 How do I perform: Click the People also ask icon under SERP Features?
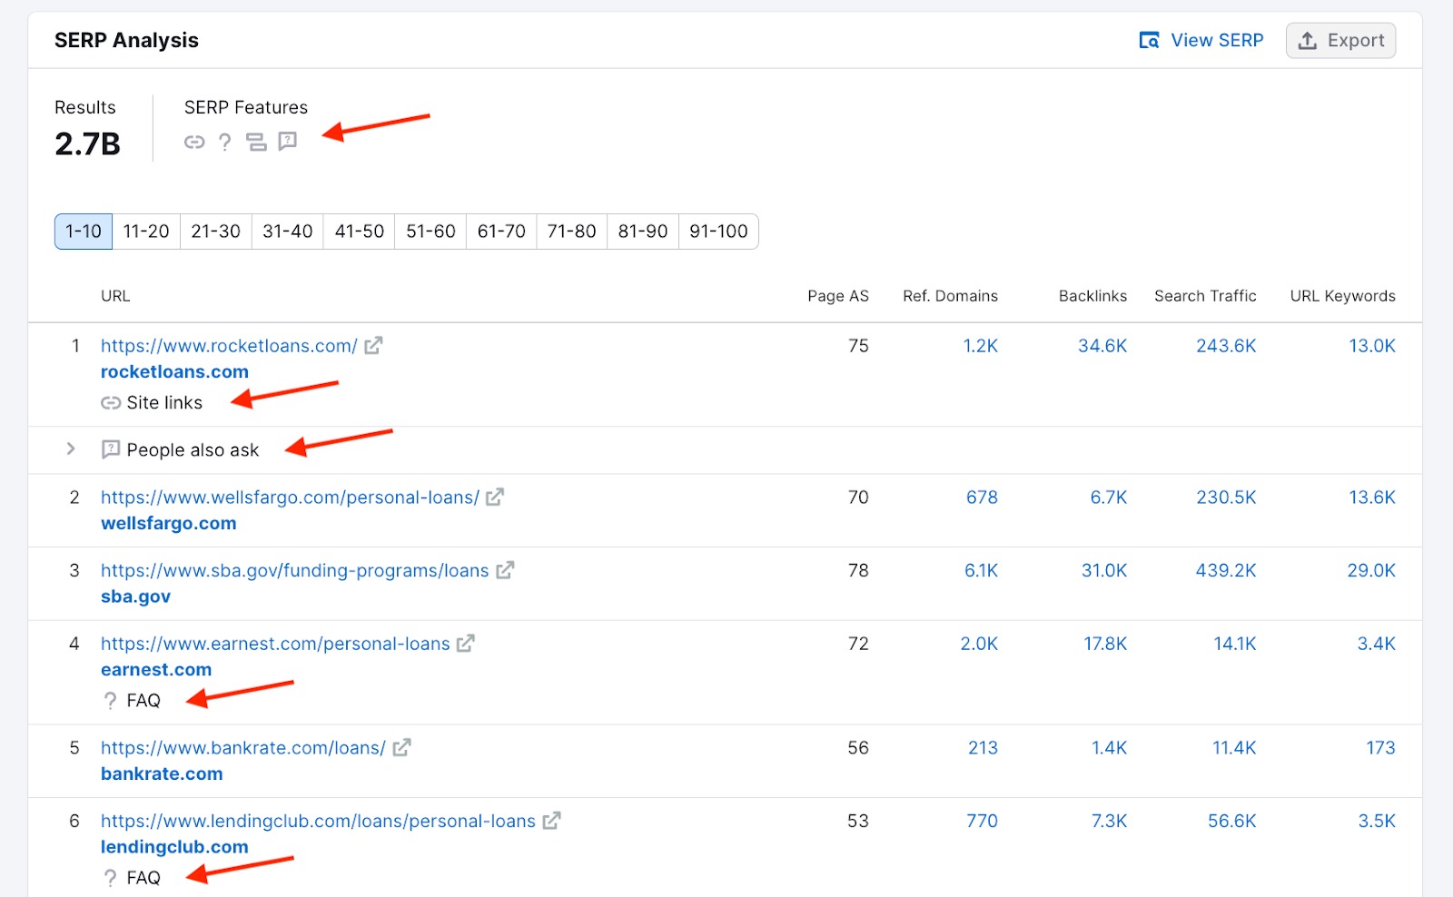click(x=287, y=142)
